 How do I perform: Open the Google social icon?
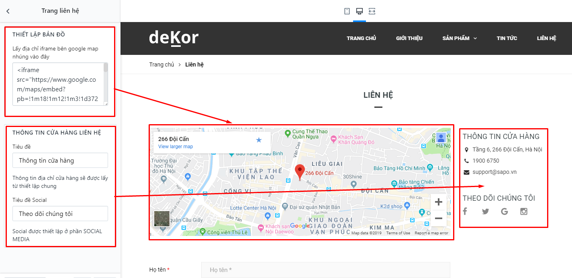505,212
